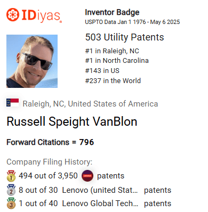Select the #1 in North Carolina ranking

point(117,61)
